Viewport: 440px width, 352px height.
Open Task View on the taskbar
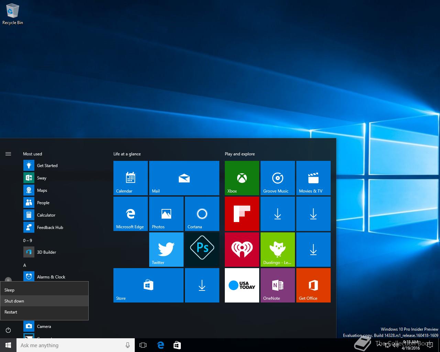coord(143,345)
